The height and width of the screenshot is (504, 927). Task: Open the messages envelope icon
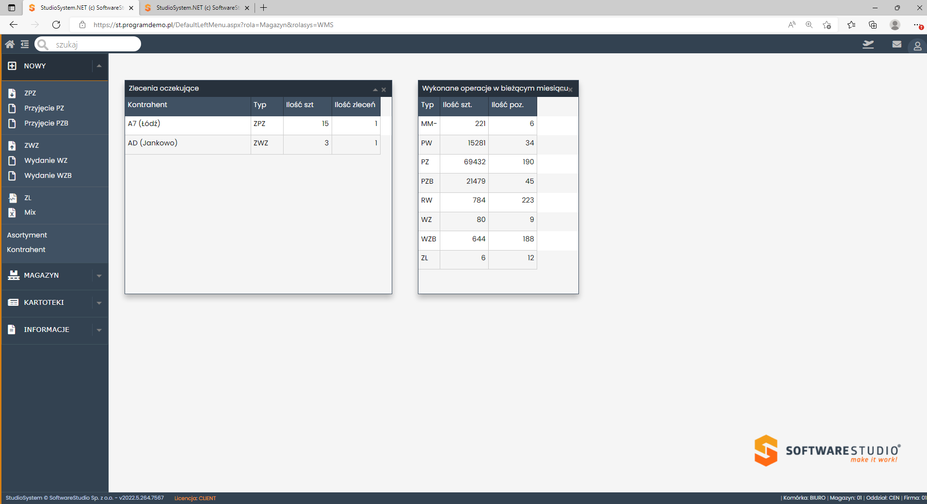tap(897, 45)
